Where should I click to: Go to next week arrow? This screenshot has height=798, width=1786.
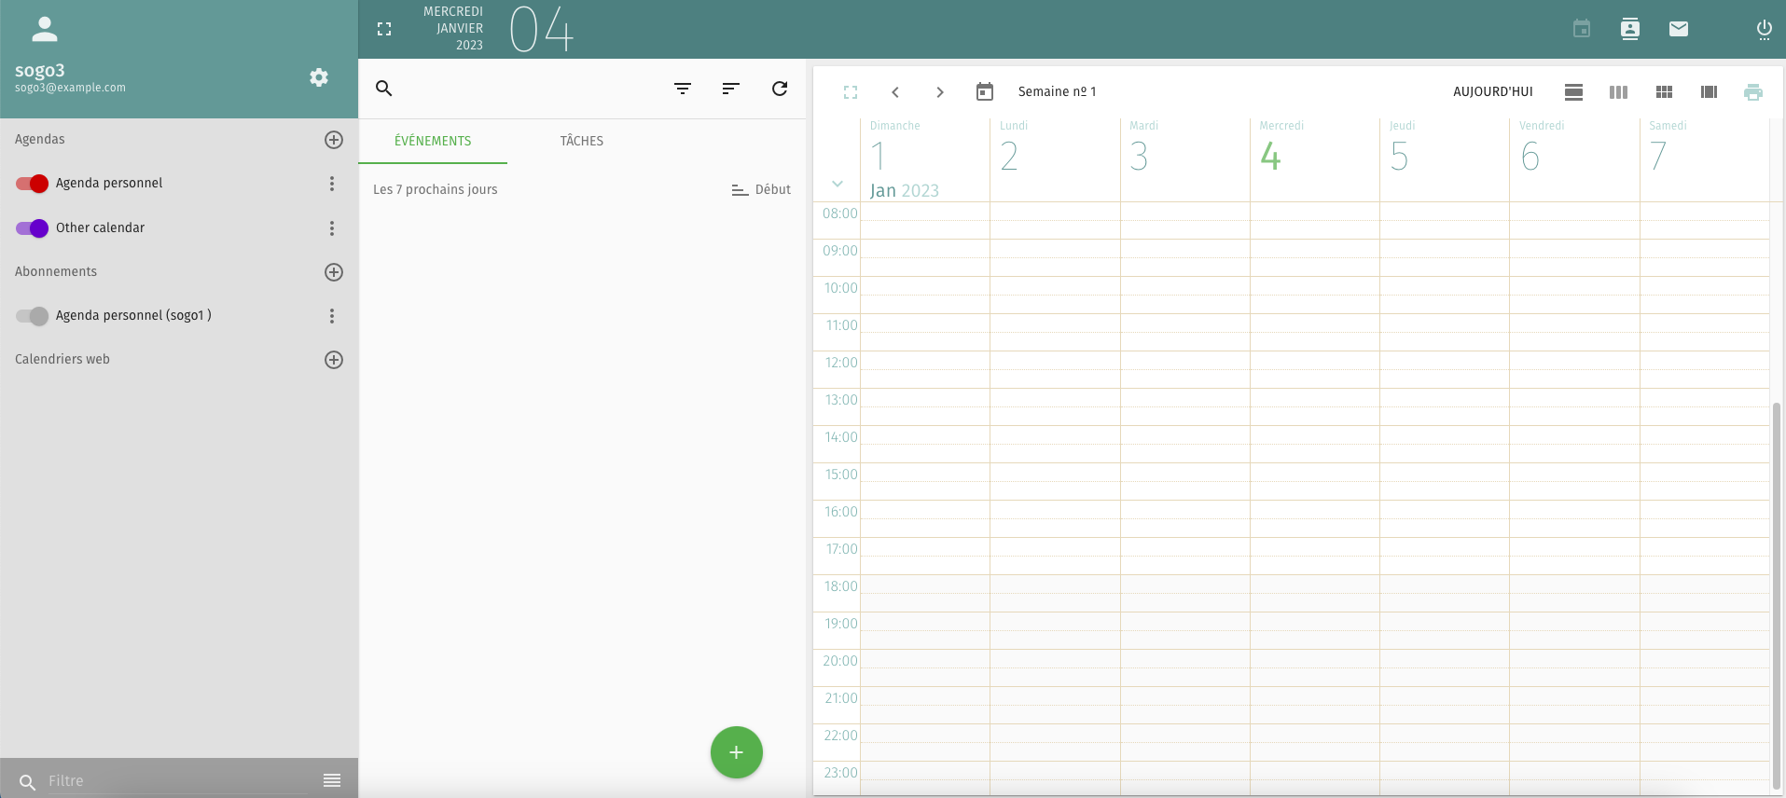pyautogui.click(x=939, y=91)
